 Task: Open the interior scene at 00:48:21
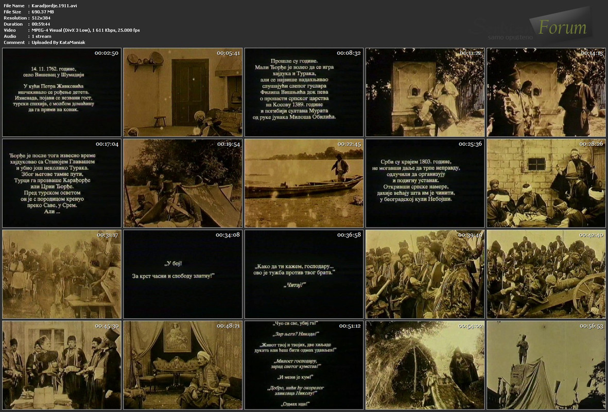coord(183,365)
